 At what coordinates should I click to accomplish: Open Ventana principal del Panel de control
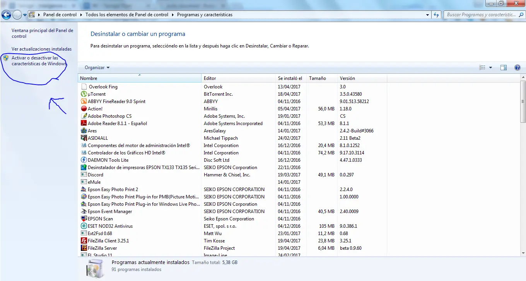tap(42, 33)
